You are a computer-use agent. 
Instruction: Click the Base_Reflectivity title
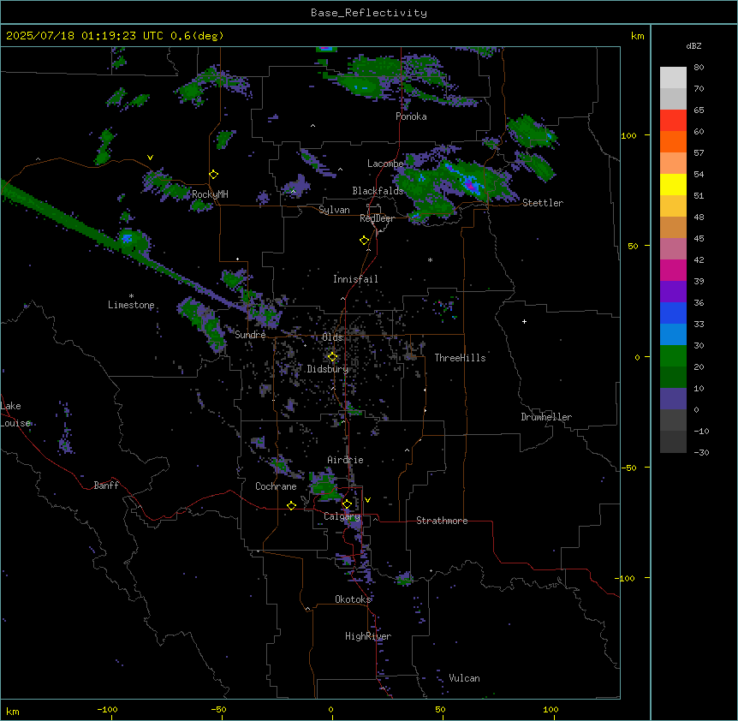coord(369,13)
